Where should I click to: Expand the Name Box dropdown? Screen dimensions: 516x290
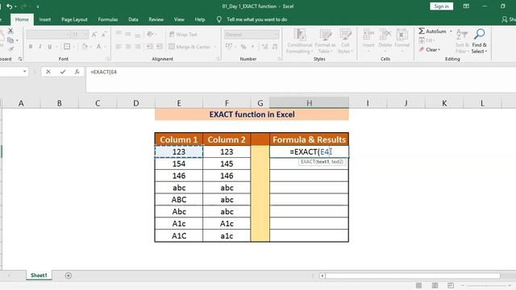25,72
